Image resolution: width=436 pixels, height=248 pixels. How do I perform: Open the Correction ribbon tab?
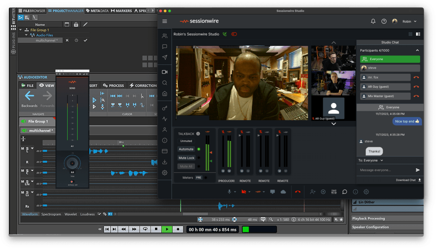[x=143, y=85]
